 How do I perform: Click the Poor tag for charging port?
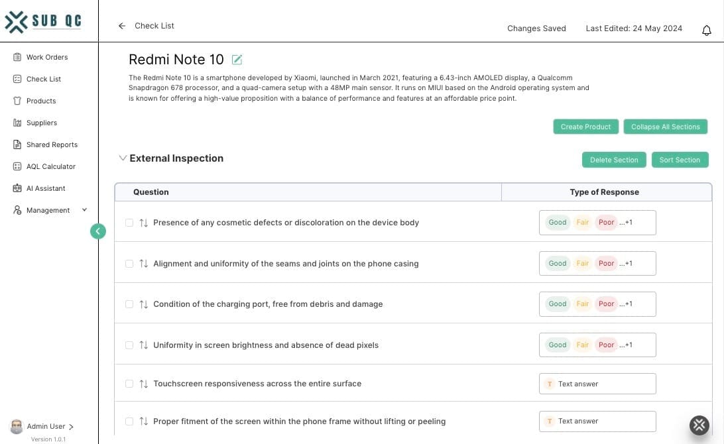click(606, 304)
